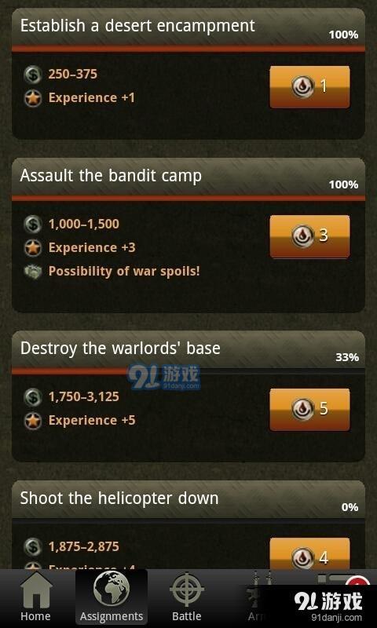
Task: Click the star icon next to Experience +3
Action: 33,248
